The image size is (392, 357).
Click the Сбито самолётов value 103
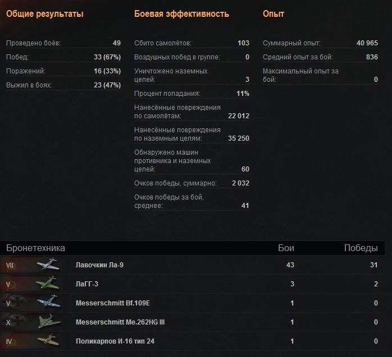pyautogui.click(x=243, y=43)
